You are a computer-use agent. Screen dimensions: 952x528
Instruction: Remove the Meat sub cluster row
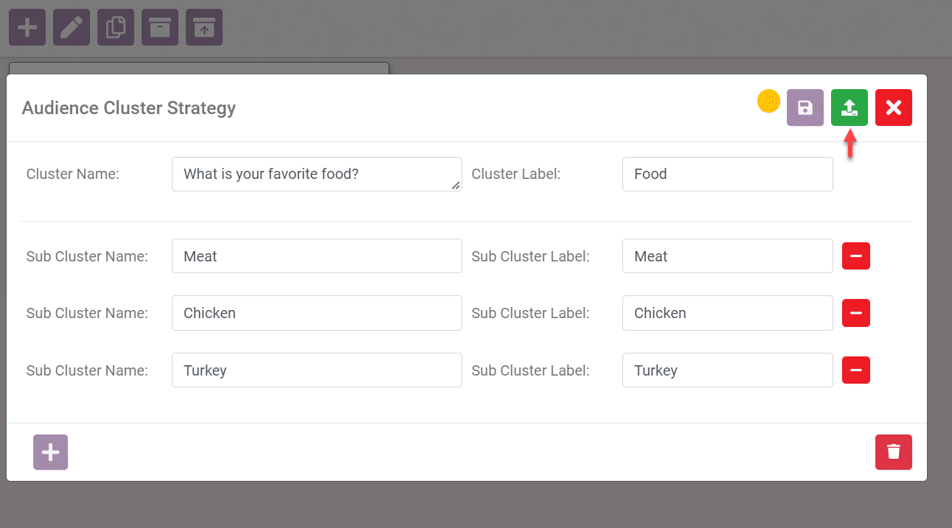pos(855,256)
